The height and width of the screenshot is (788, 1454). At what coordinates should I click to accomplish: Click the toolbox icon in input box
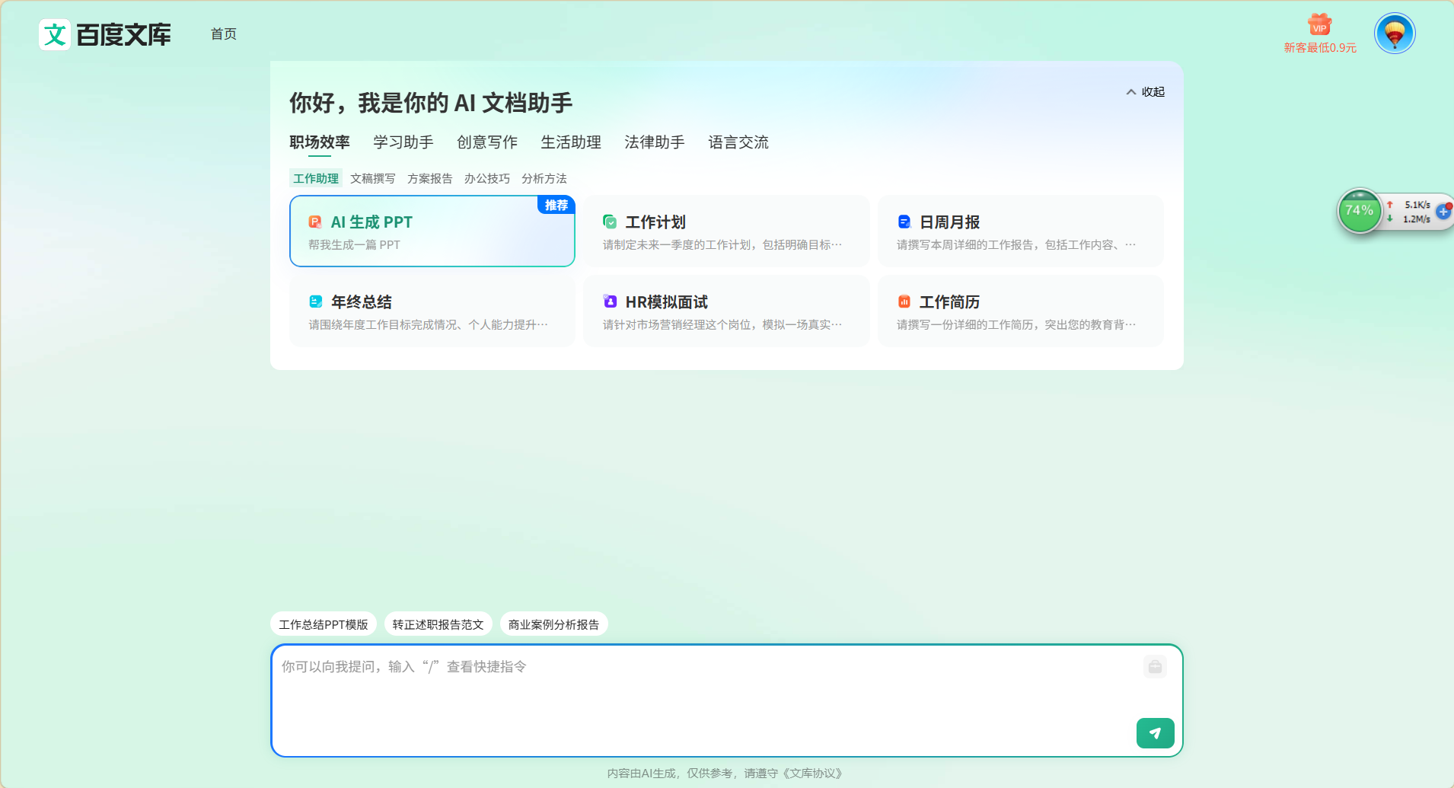click(1155, 667)
